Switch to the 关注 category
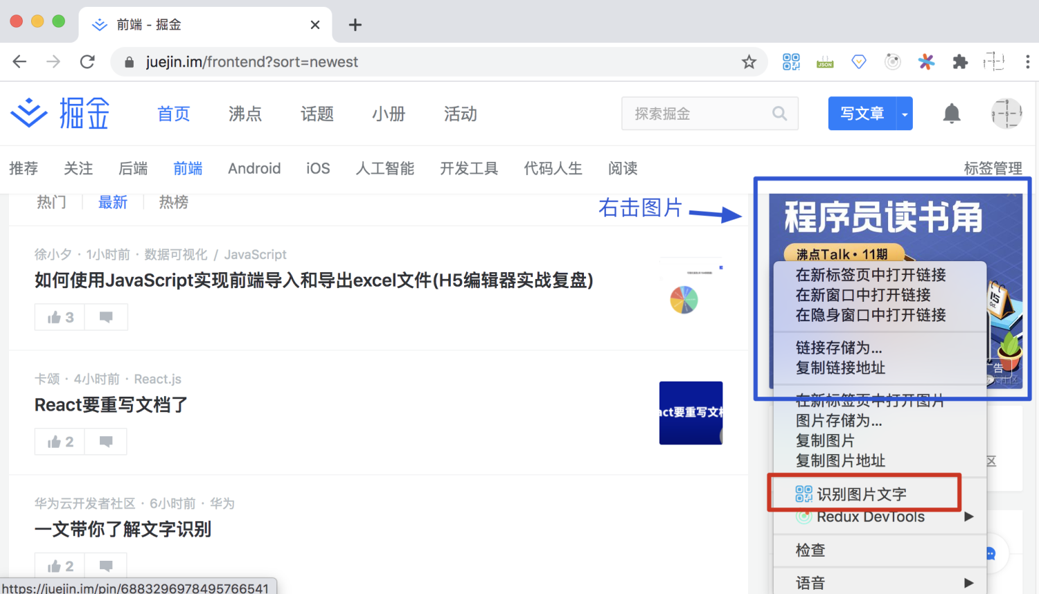This screenshot has height=594, width=1039. 78,168
